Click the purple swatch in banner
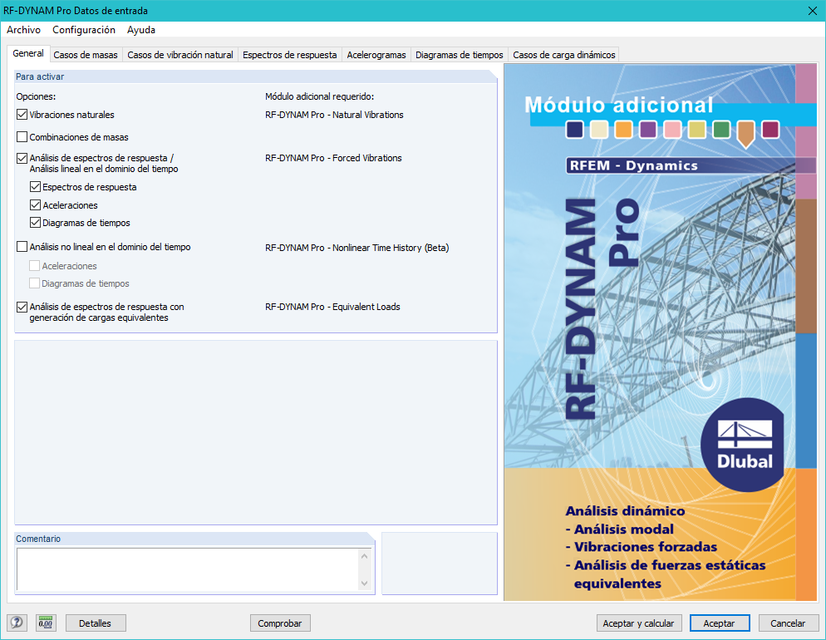This screenshot has height=640, width=826. click(x=648, y=130)
